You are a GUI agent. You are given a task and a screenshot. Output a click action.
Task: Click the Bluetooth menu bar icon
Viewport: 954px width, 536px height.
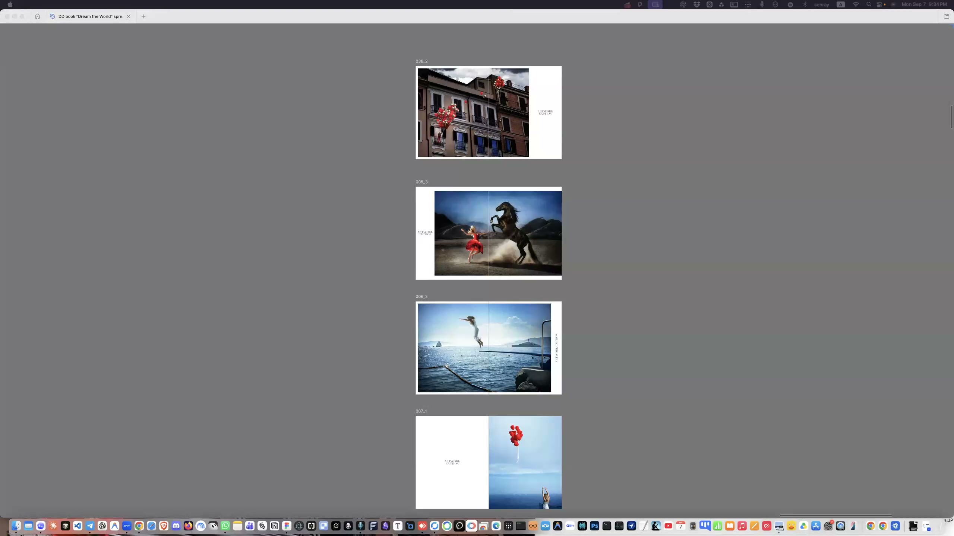tap(805, 4)
